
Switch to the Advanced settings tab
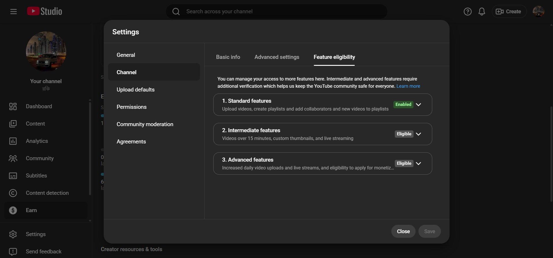pyautogui.click(x=277, y=57)
